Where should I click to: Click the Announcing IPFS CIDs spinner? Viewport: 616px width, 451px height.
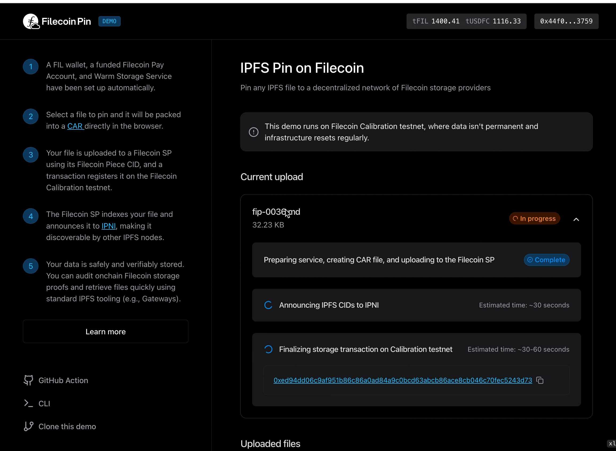pyautogui.click(x=268, y=305)
